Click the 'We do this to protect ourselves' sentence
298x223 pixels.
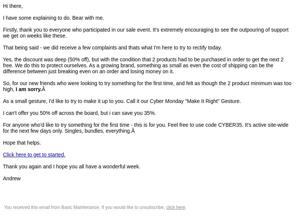51,66
